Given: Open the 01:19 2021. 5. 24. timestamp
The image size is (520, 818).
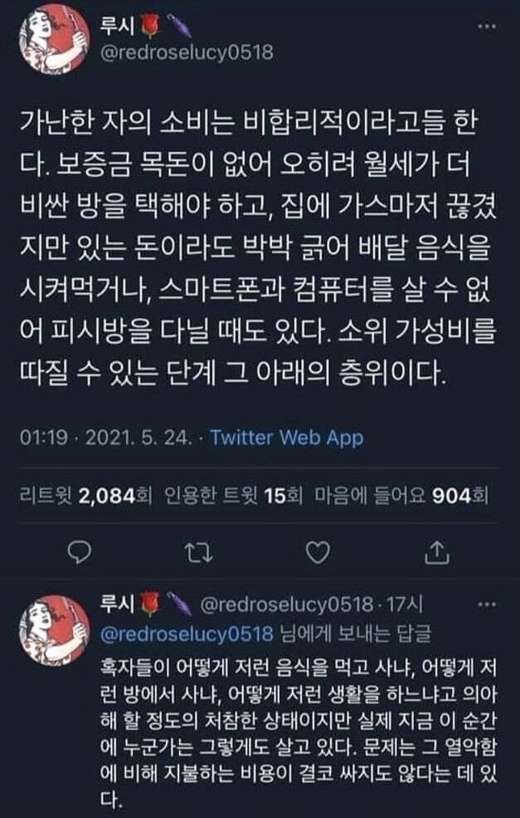Looking at the screenshot, I should pyautogui.click(x=106, y=437).
